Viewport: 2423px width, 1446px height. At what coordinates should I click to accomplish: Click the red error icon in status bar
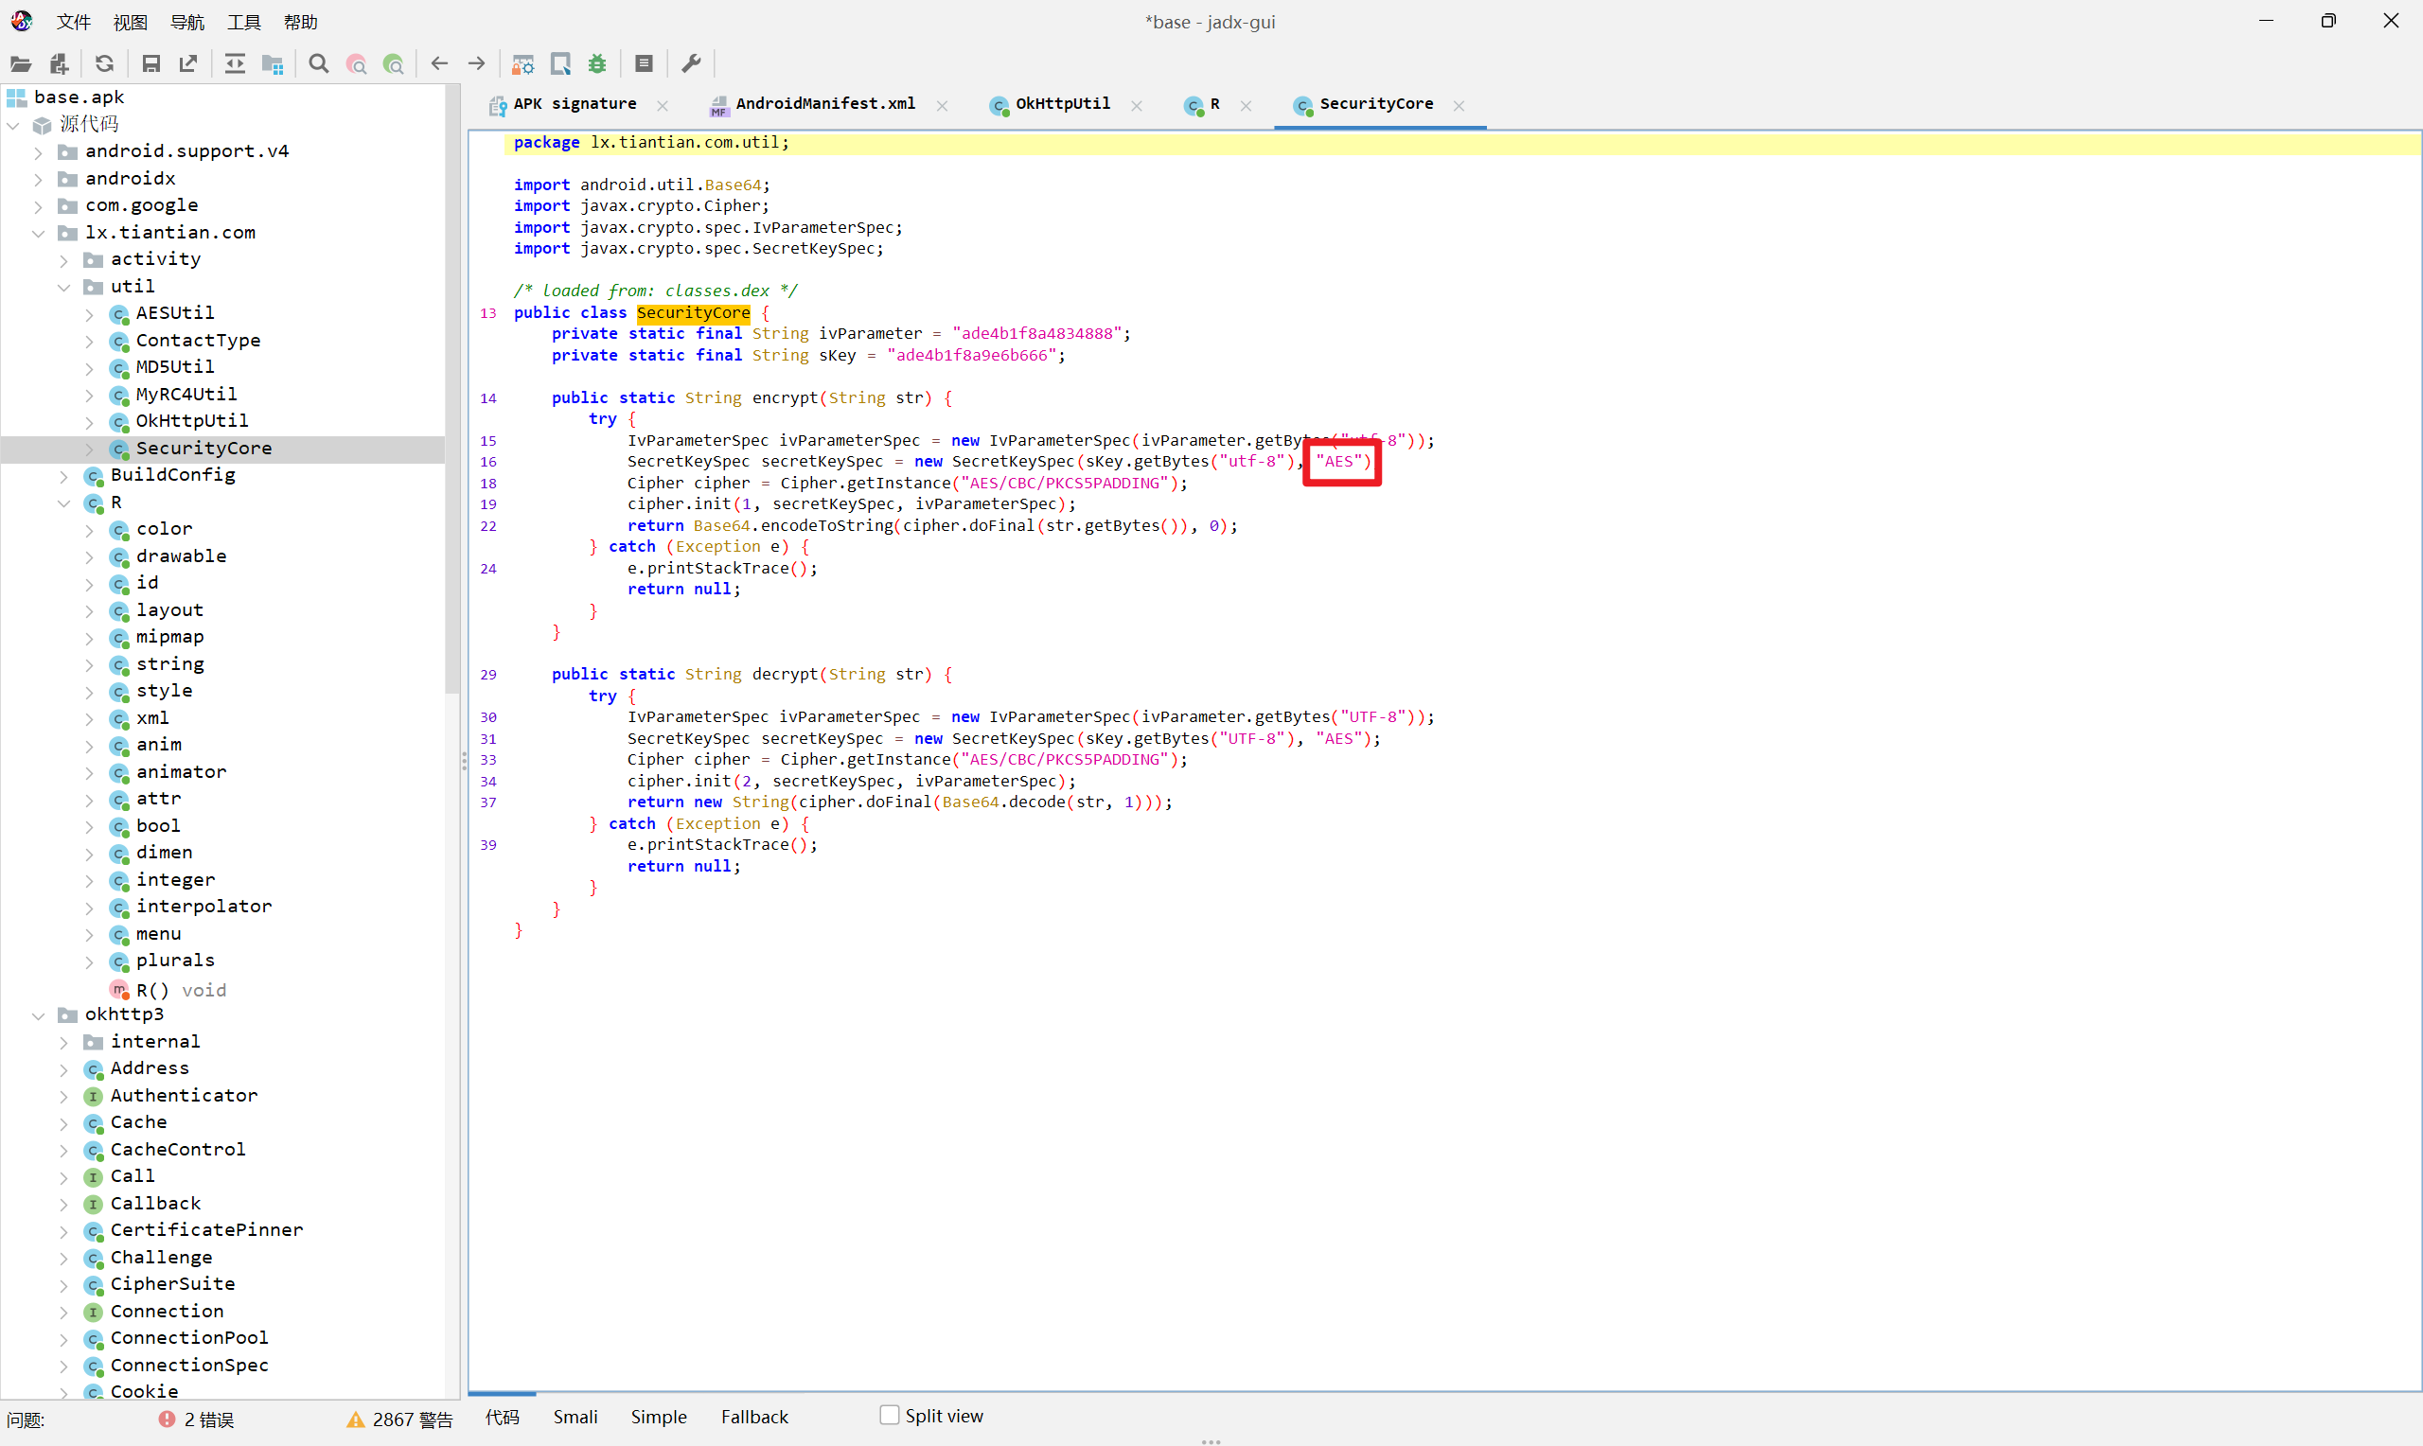pos(167,1420)
